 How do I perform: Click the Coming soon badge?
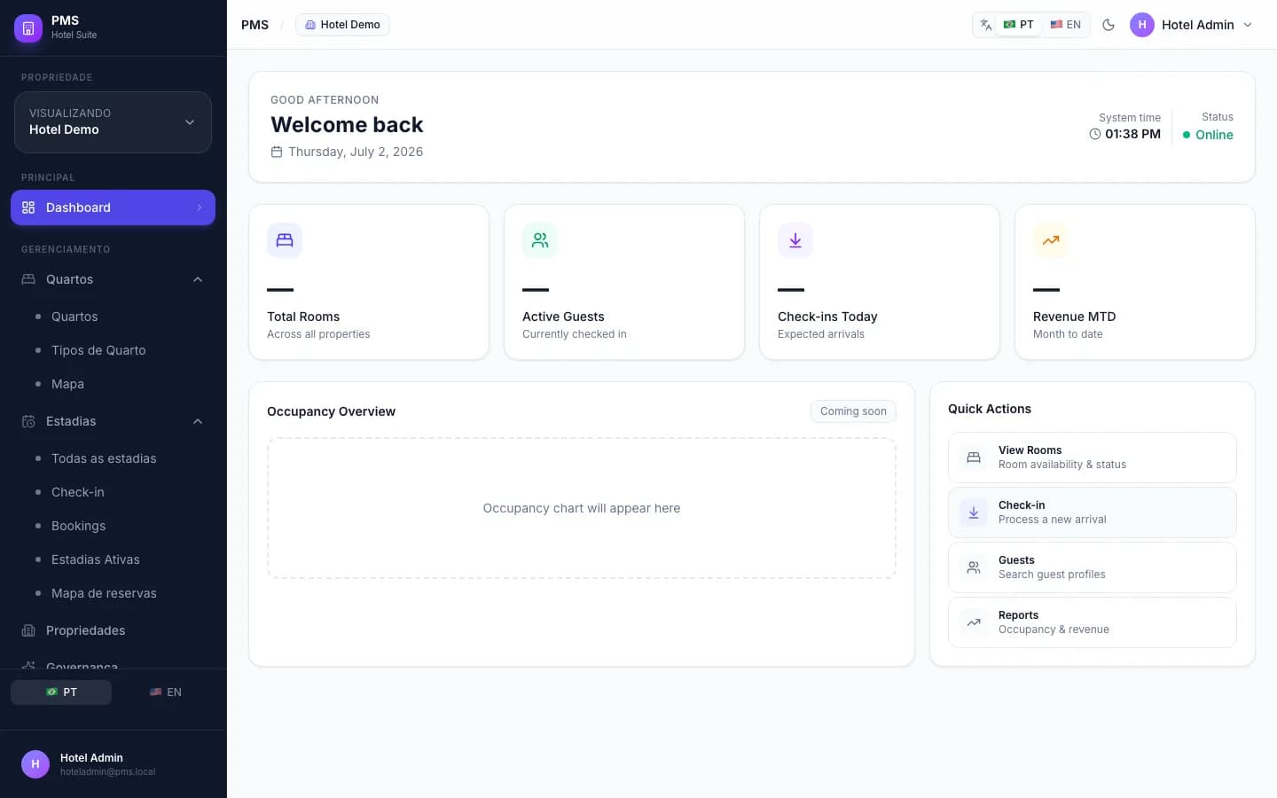[853, 411]
